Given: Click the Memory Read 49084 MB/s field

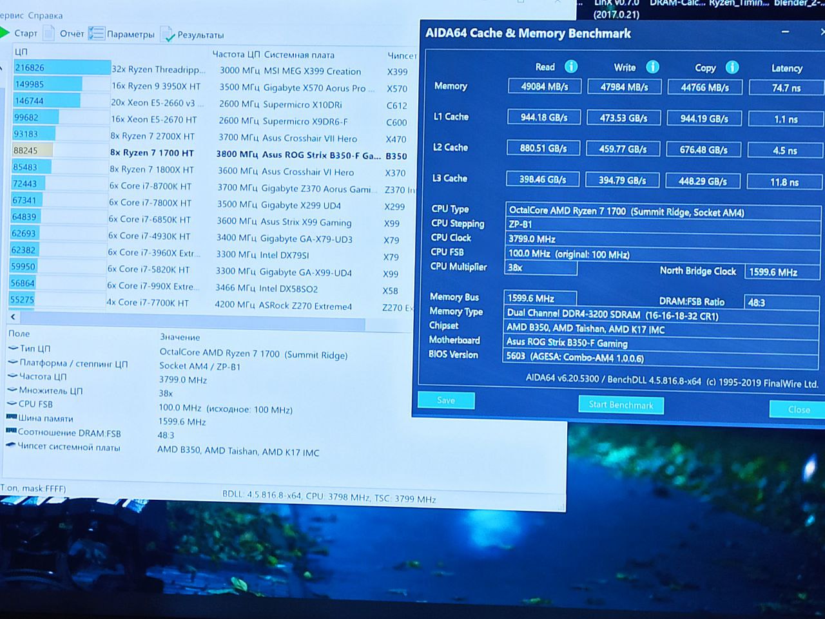Looking at the screenshot, I should coord(544,86).
